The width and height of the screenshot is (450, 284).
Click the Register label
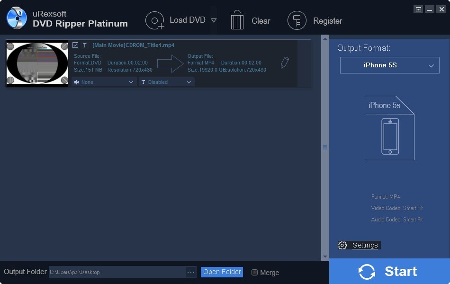[x=327, y=21]
